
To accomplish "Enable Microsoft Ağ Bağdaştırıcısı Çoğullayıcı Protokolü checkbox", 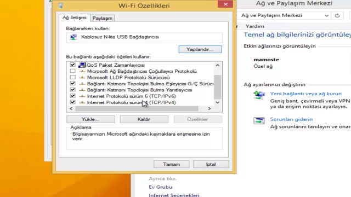I will (x=72, y=71).
